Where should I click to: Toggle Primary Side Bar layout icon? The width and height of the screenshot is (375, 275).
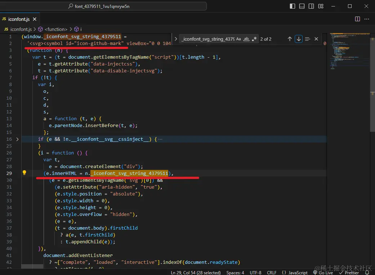point(292,6)
